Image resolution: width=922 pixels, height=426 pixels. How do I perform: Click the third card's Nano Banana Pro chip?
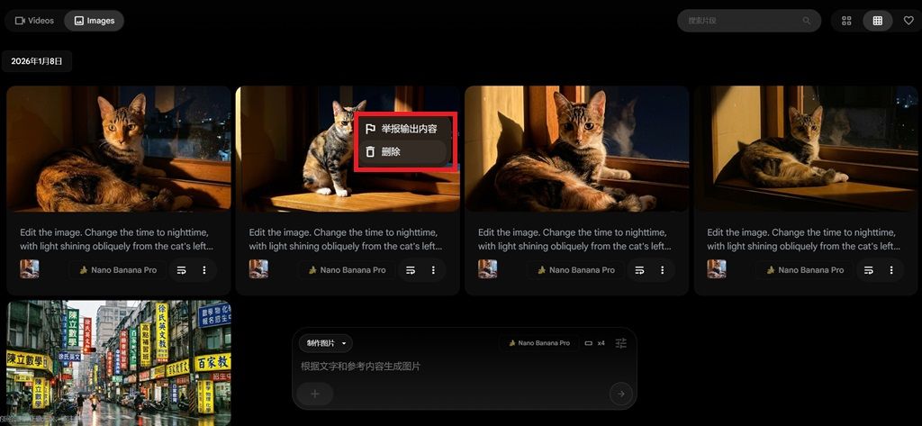(x=575, y=270)
